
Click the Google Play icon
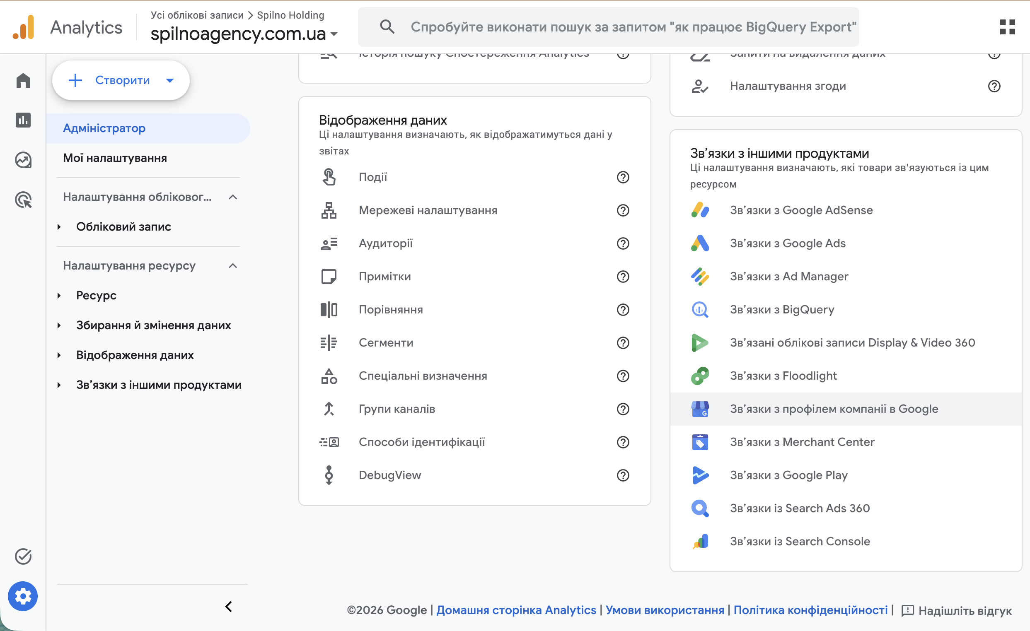pyautogui.click(x=700, y=475)
